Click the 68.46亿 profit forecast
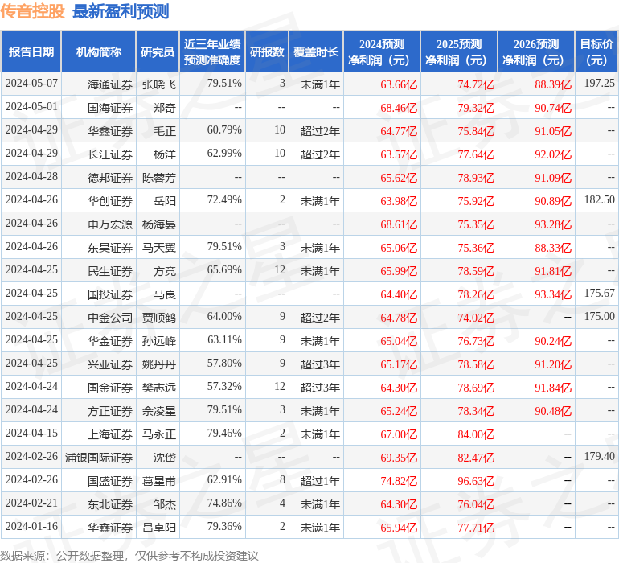Viewport: 619px width, 563px height. pyautogui.click(x=399, y=108)
